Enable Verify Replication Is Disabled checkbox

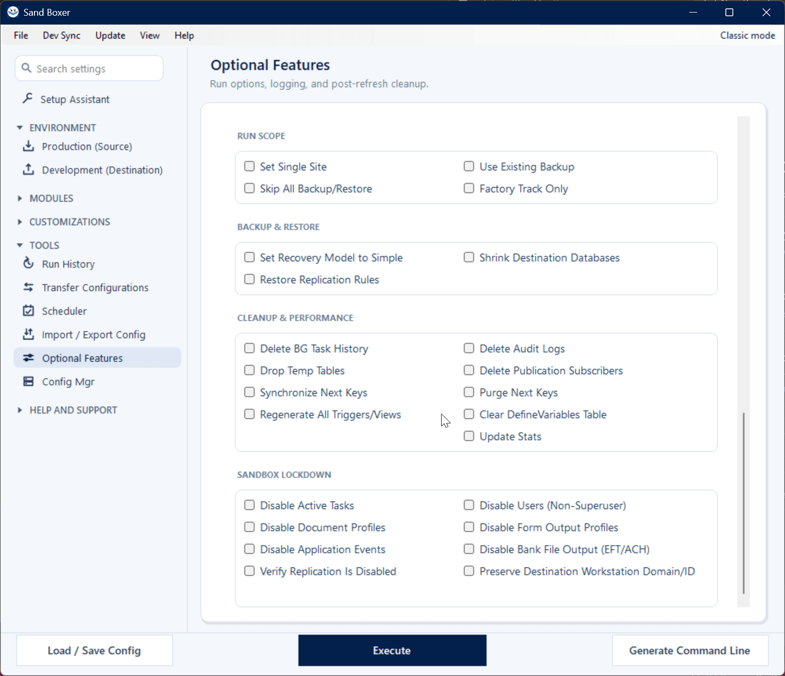249,571
